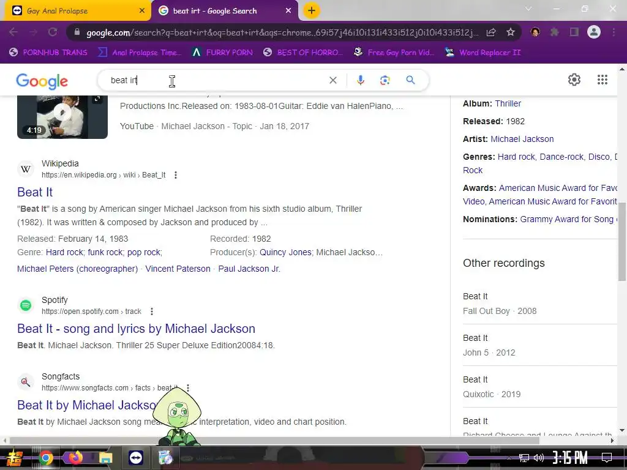Open Chrome three-dot menu
Screen dimensions: 627x470
tap(614, 32)
